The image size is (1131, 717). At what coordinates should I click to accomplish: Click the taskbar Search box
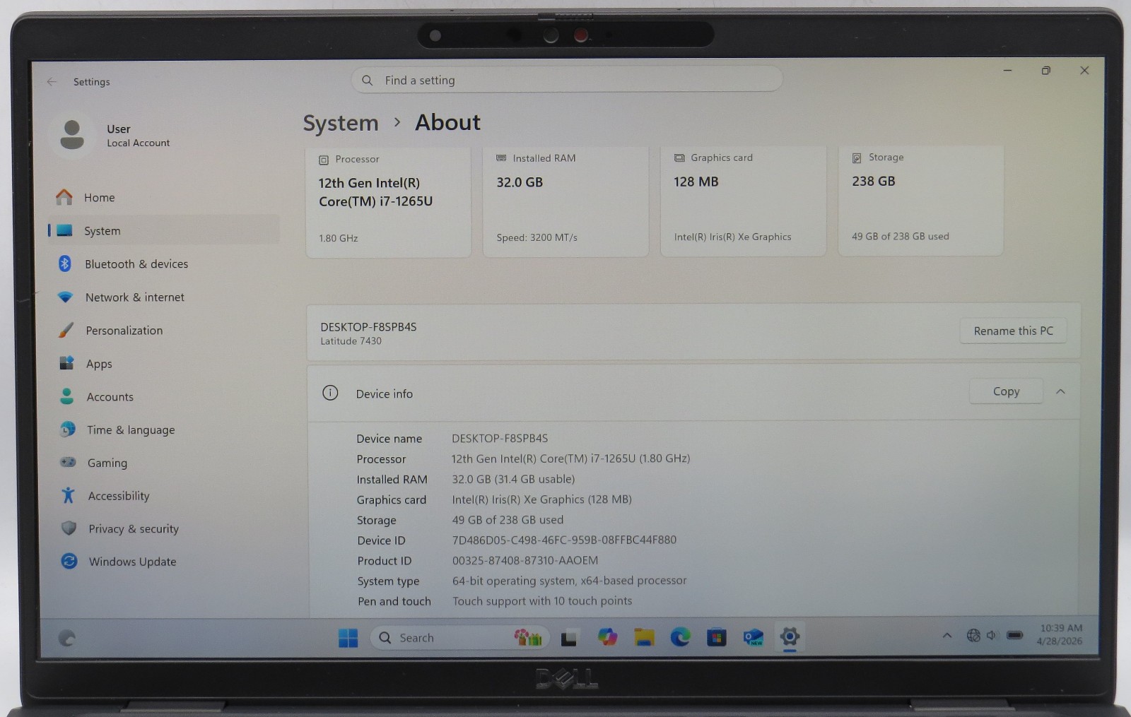coord(458,638)
